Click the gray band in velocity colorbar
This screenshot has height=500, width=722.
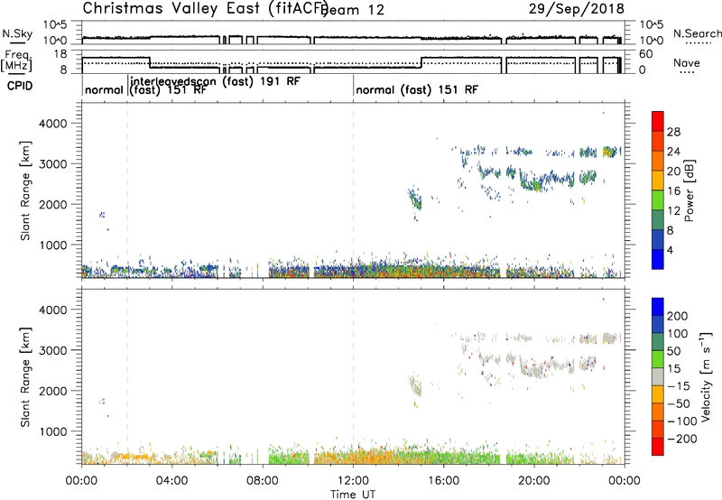tap(658, 376)
